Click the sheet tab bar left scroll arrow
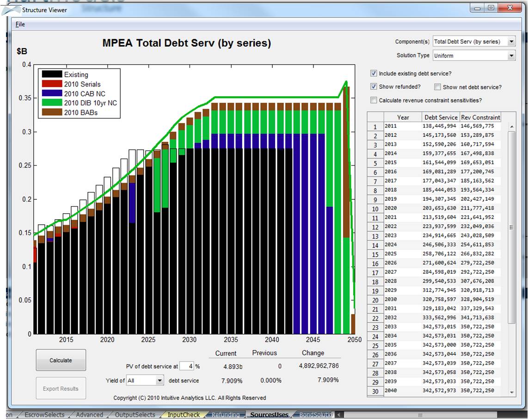This screenshot has height=419, width=528. tap(338, 414)
